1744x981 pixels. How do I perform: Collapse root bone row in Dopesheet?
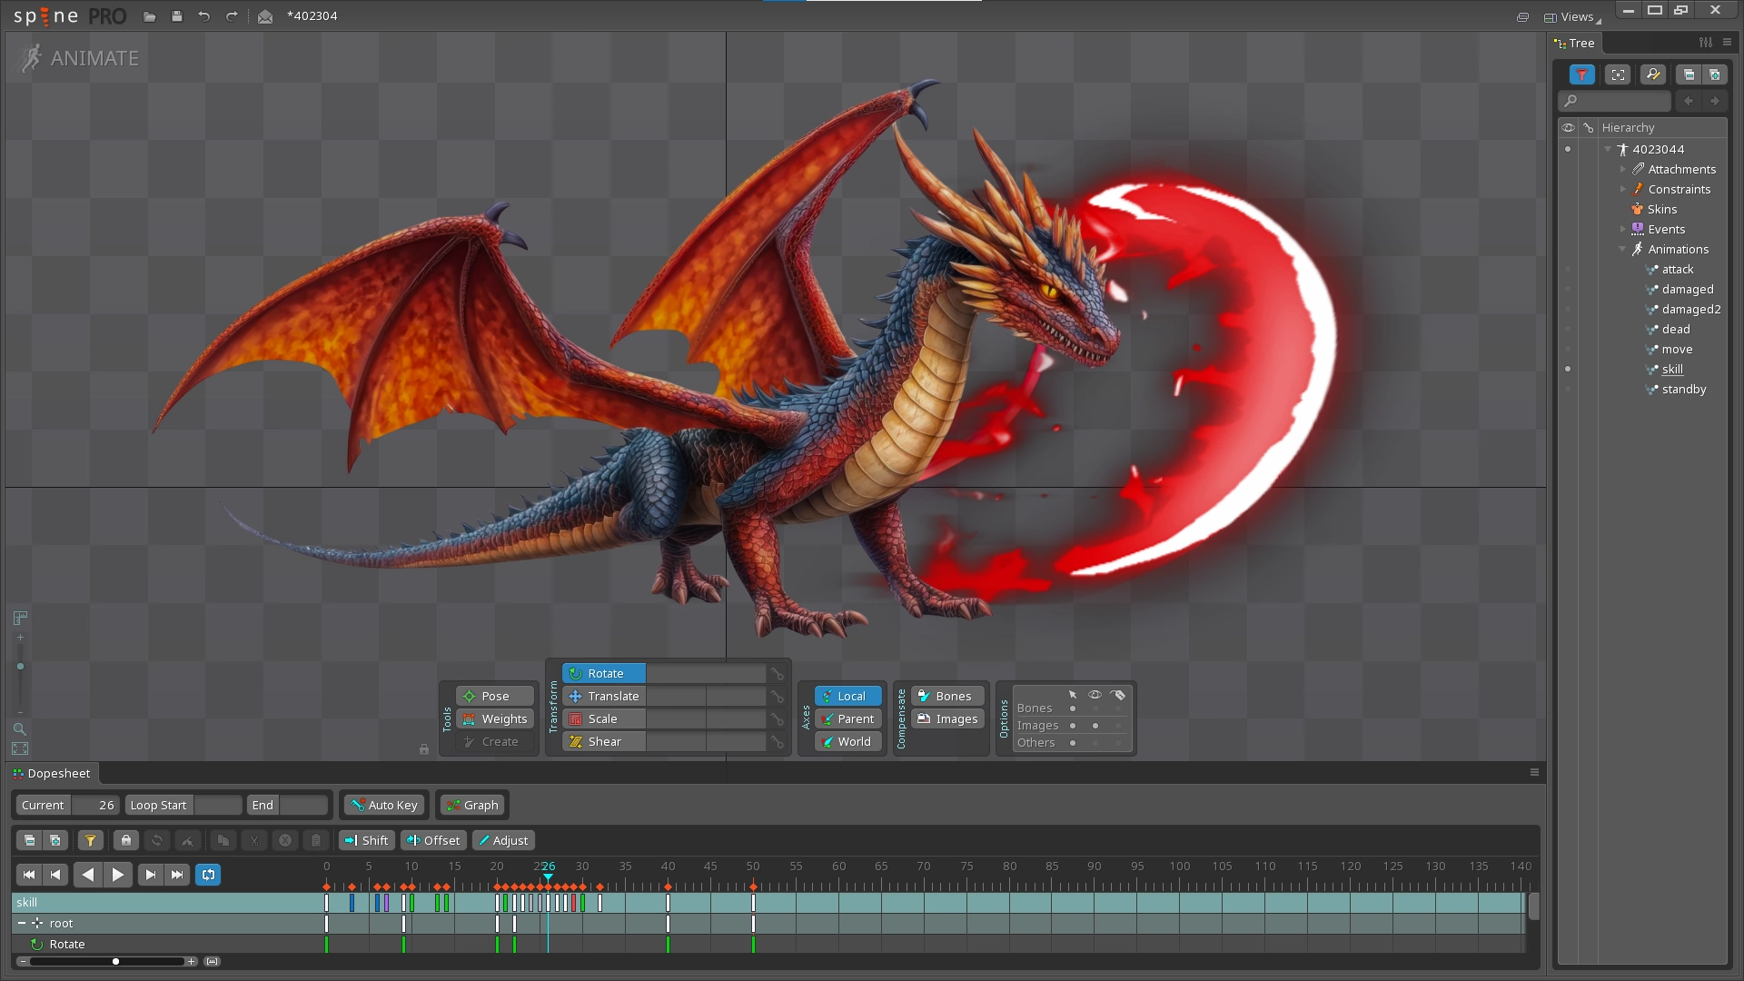click(x=22, y=923)
